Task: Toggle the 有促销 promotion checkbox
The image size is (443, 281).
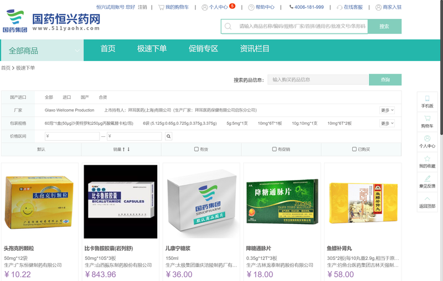Action: click(274, 149)
